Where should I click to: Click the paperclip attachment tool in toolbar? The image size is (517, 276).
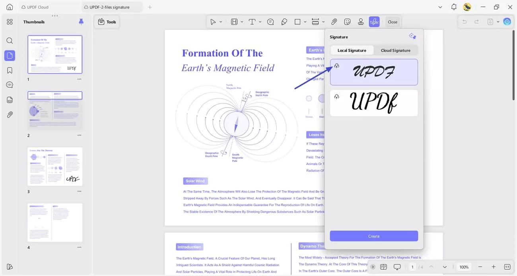(334, 22)
